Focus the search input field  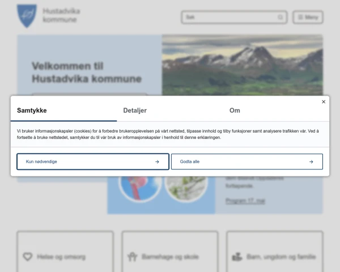[234, 17]
